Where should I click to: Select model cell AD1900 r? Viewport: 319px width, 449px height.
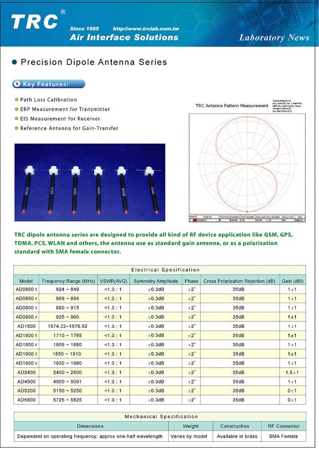(26, 363)
